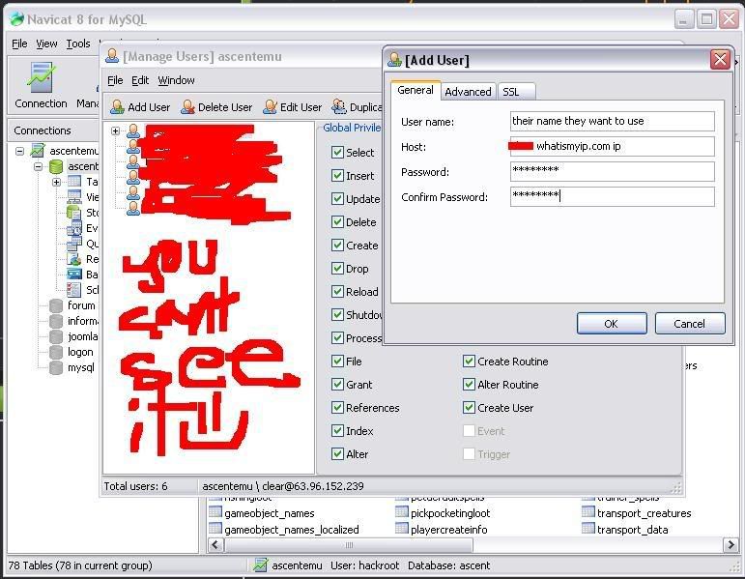This screenshot has width=745, height=579.
Task: Uncheck the Select privilege
Action: coord(337,152)
